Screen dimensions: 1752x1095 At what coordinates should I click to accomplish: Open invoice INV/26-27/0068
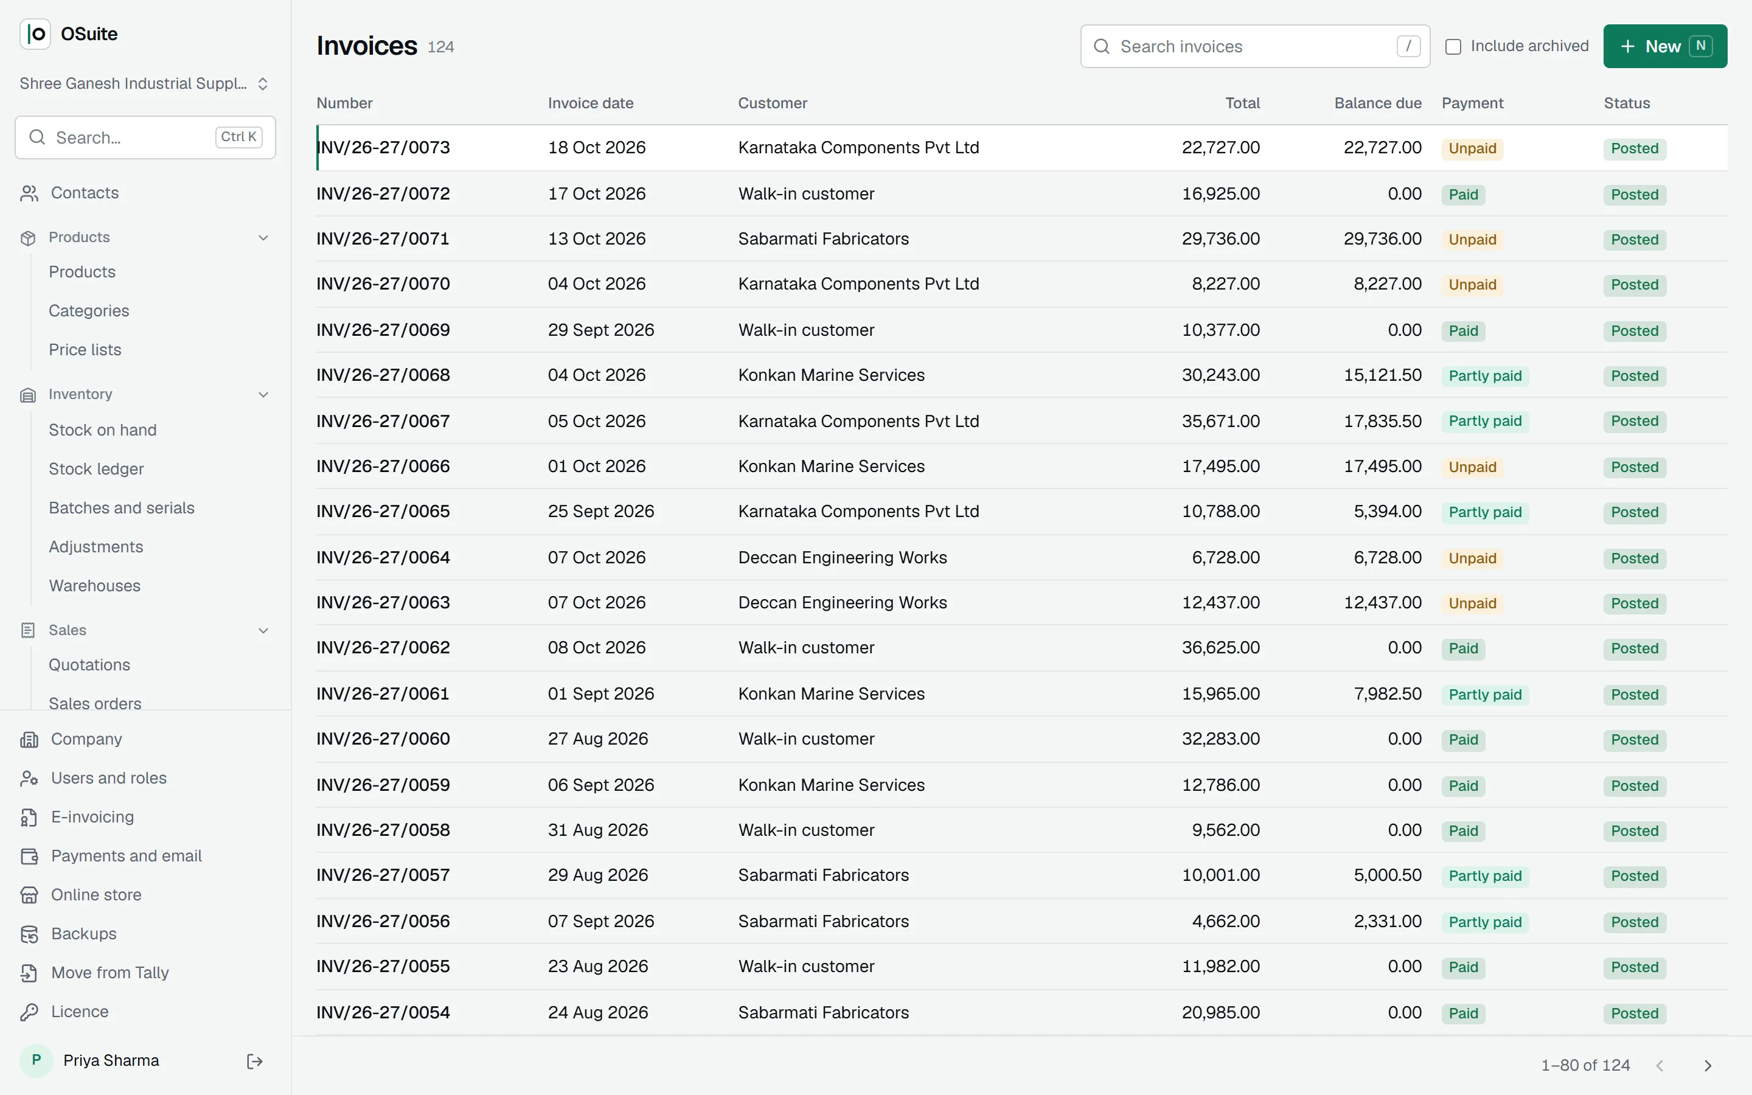(x=384, y=375)
